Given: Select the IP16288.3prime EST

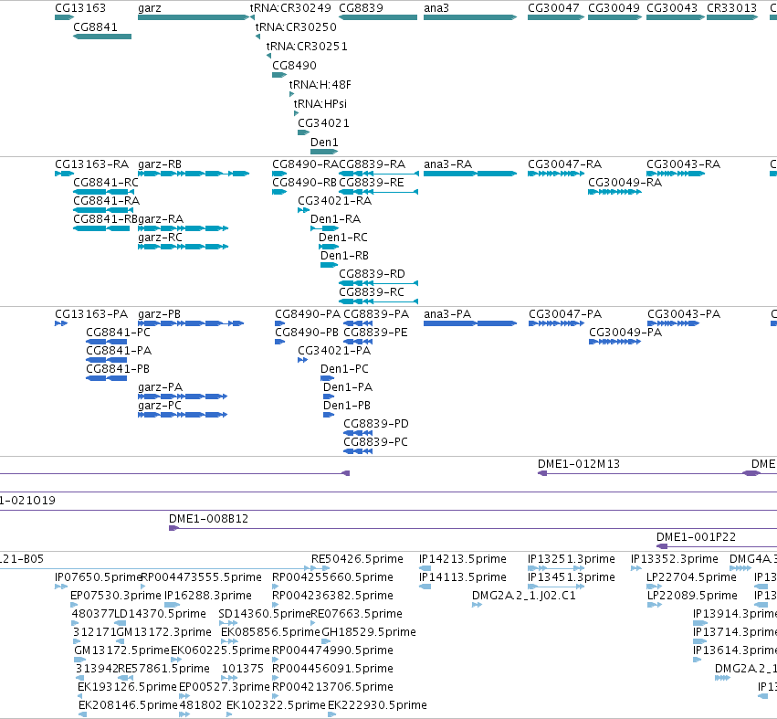Looking at the screenshot, I should (172, 605).
